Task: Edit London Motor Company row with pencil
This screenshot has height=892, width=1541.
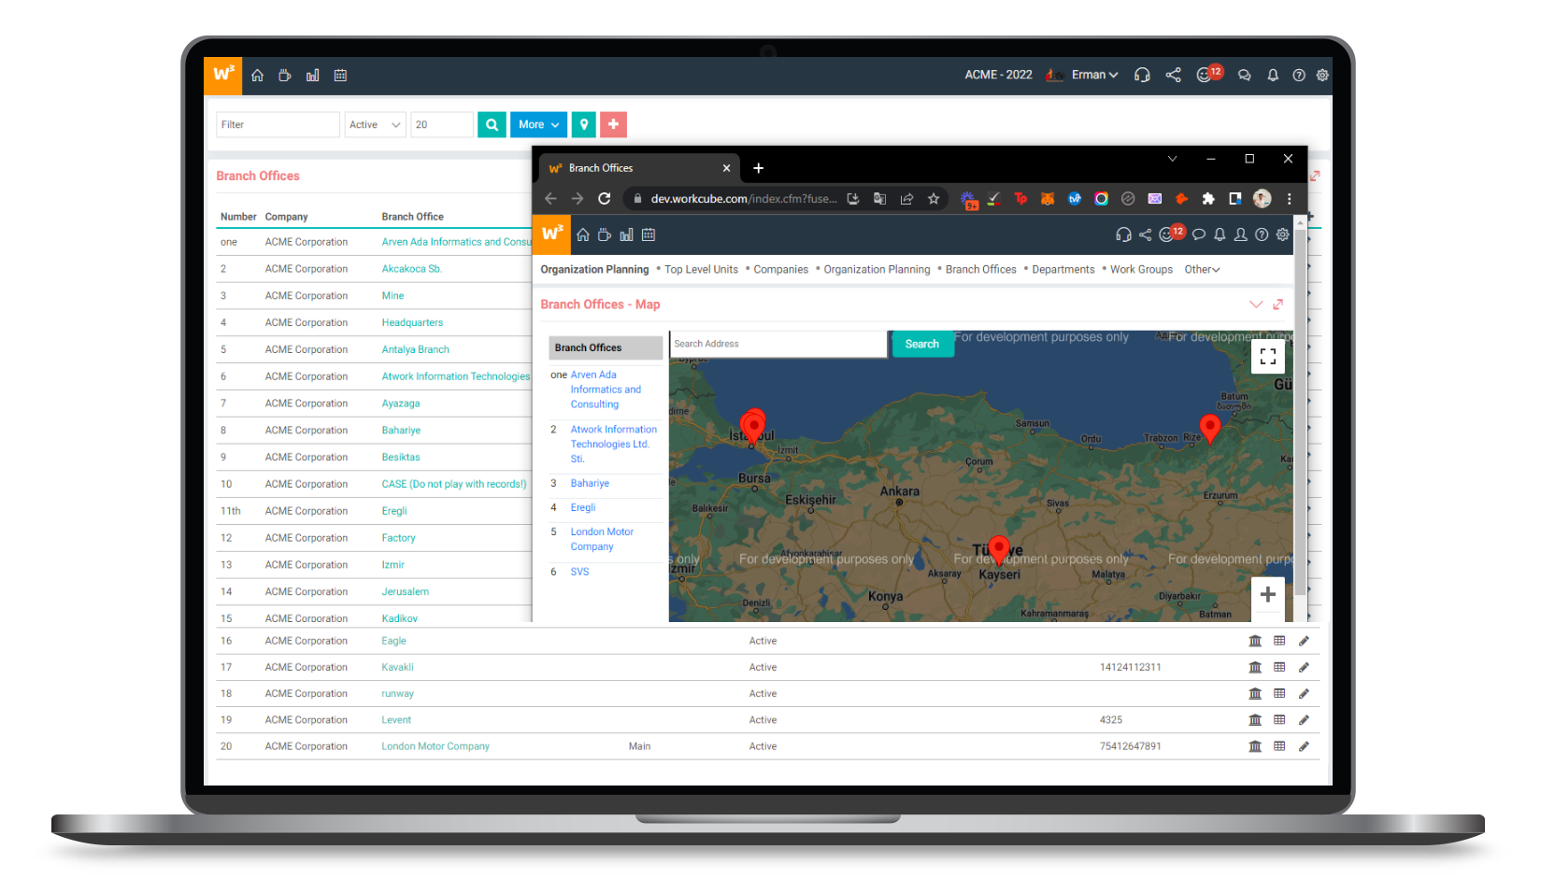Action: [1304, 746]
